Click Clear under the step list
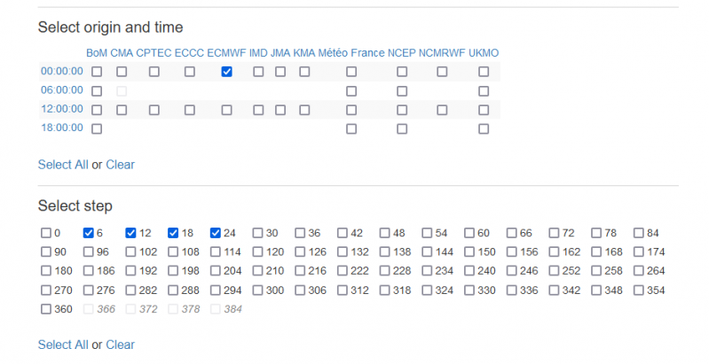 click(121, 345)
